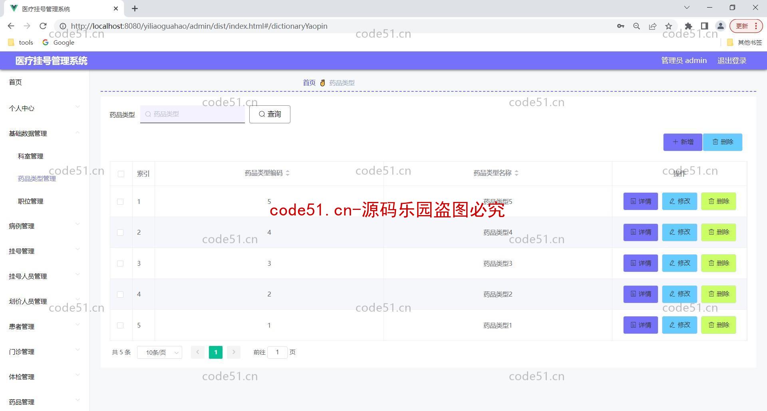Open the extensions puzzle icon

pyautogui.click(x=688, y=26)
